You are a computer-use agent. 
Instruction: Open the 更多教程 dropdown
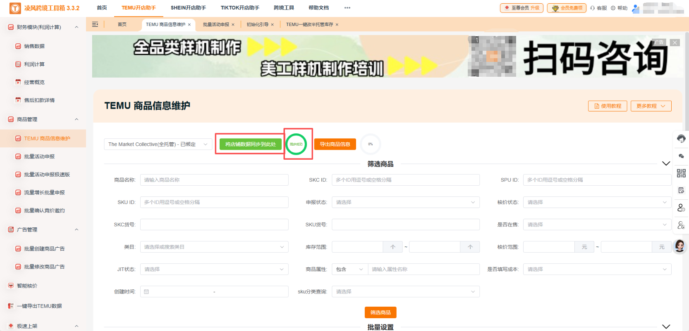coord(651,106)
